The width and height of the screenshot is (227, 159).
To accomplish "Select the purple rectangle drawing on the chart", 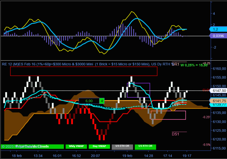I will click(138, 90).
